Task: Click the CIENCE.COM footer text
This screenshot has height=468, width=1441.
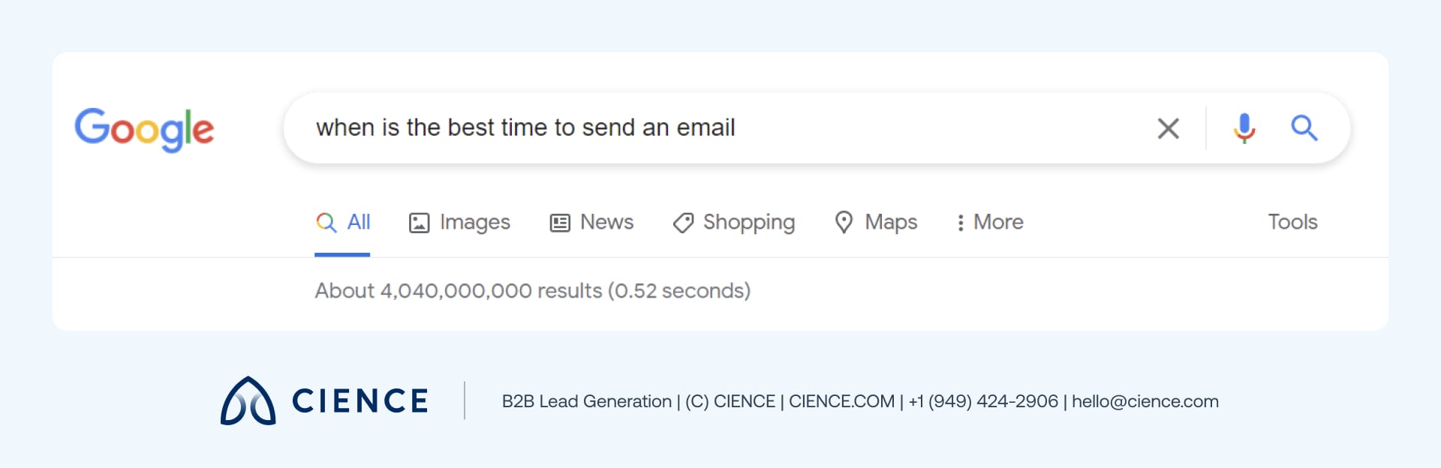Action: pos(841,402)
